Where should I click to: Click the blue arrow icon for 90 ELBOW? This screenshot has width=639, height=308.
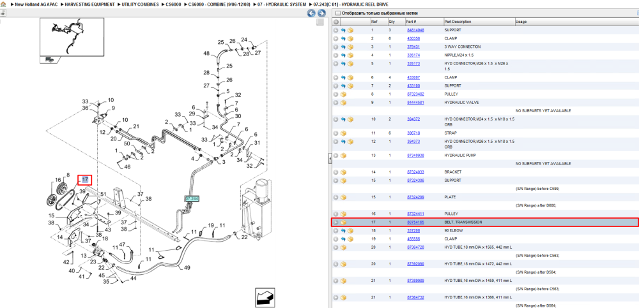[x=343, y=230]
